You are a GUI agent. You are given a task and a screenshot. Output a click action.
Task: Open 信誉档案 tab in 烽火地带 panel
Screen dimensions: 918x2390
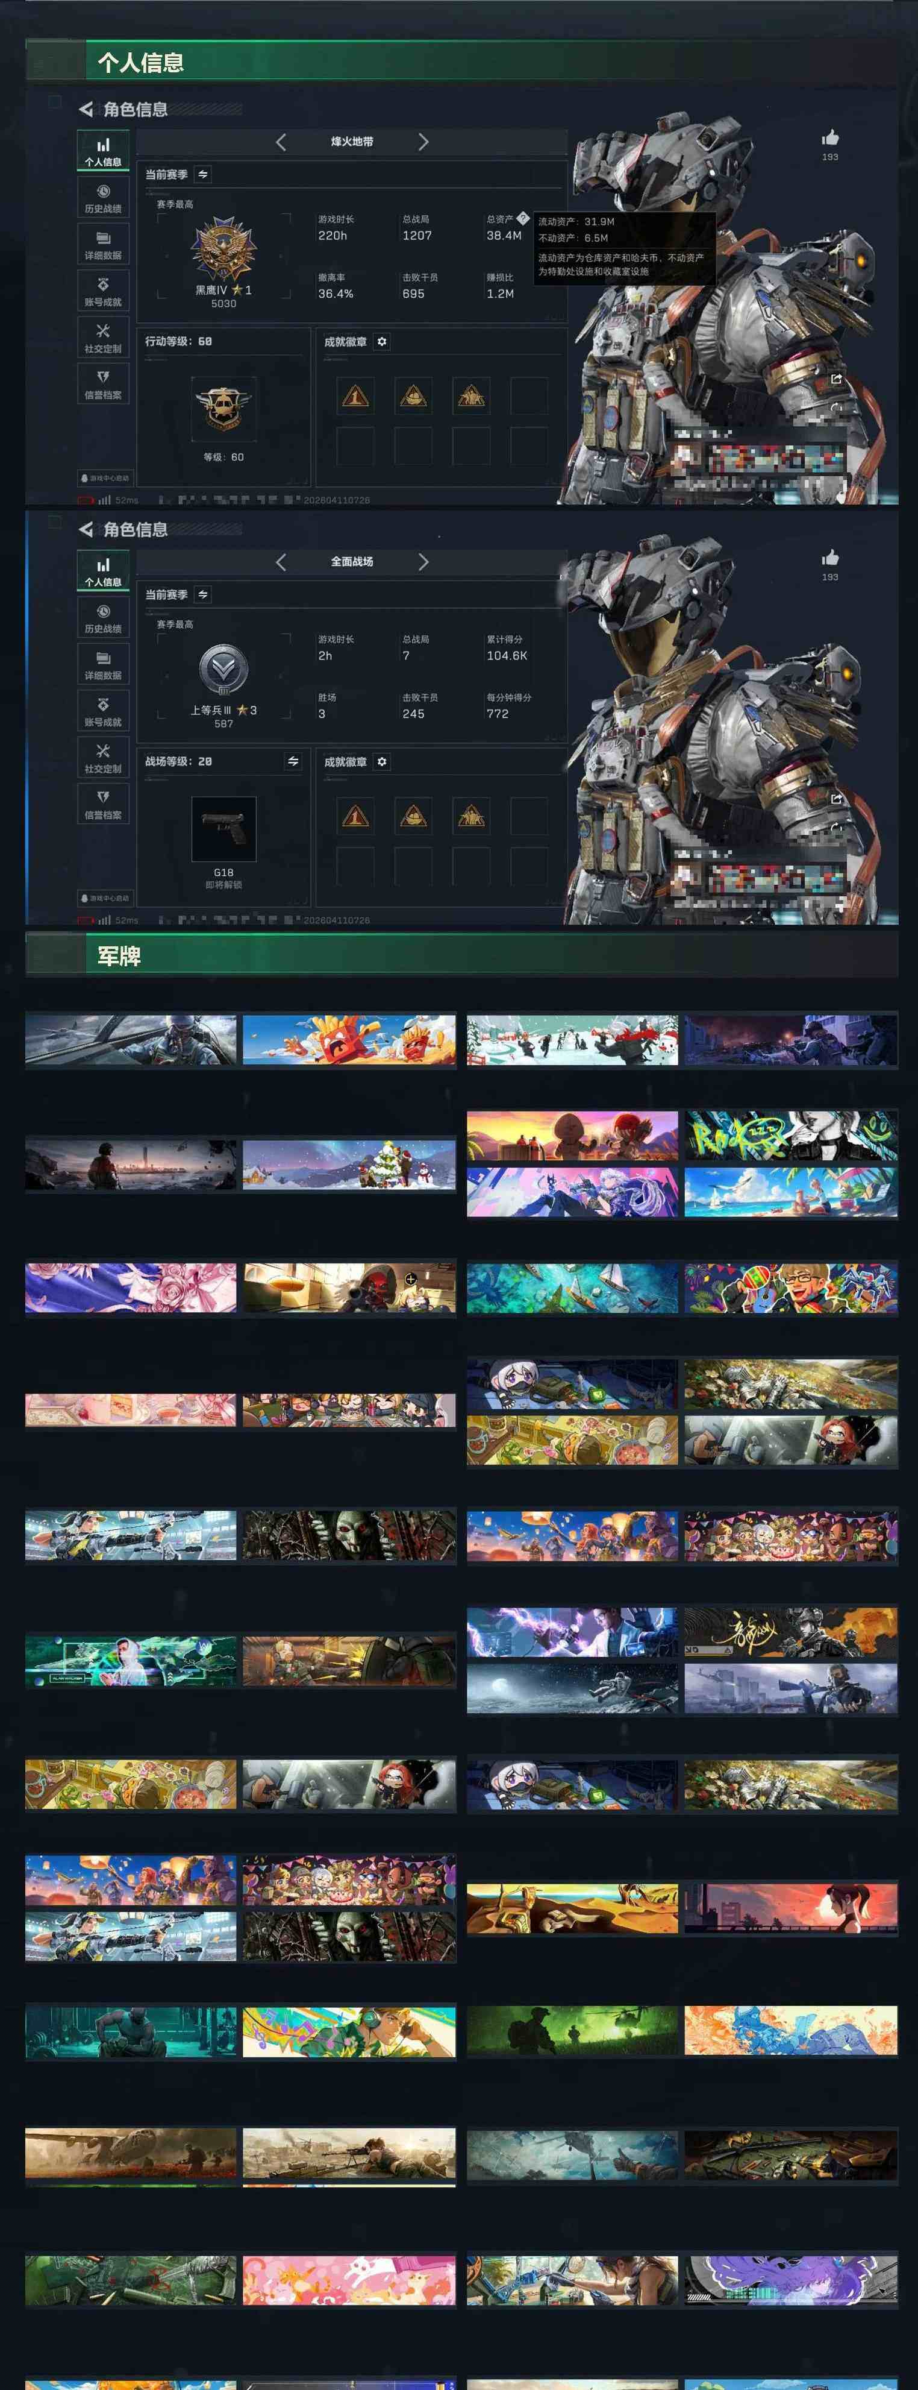point(103,384)
